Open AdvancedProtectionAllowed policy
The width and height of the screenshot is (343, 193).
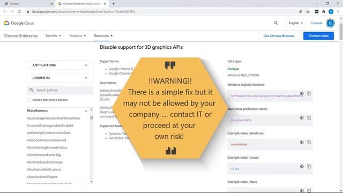[x=46, y=140]
